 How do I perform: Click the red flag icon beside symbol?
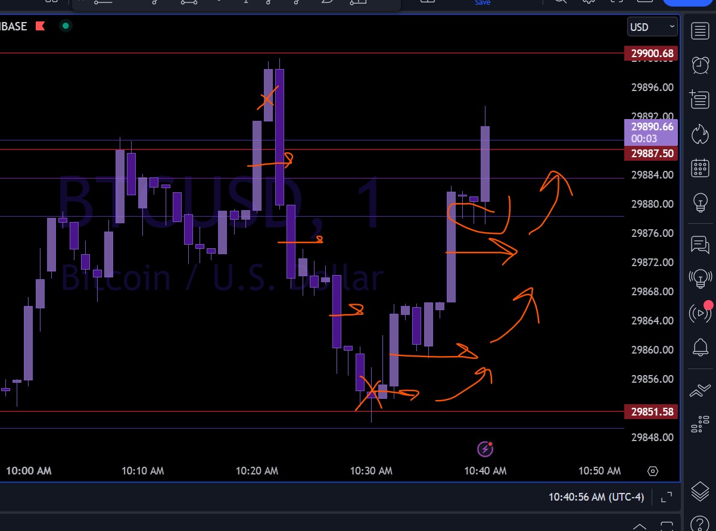(x=41, y=26)
